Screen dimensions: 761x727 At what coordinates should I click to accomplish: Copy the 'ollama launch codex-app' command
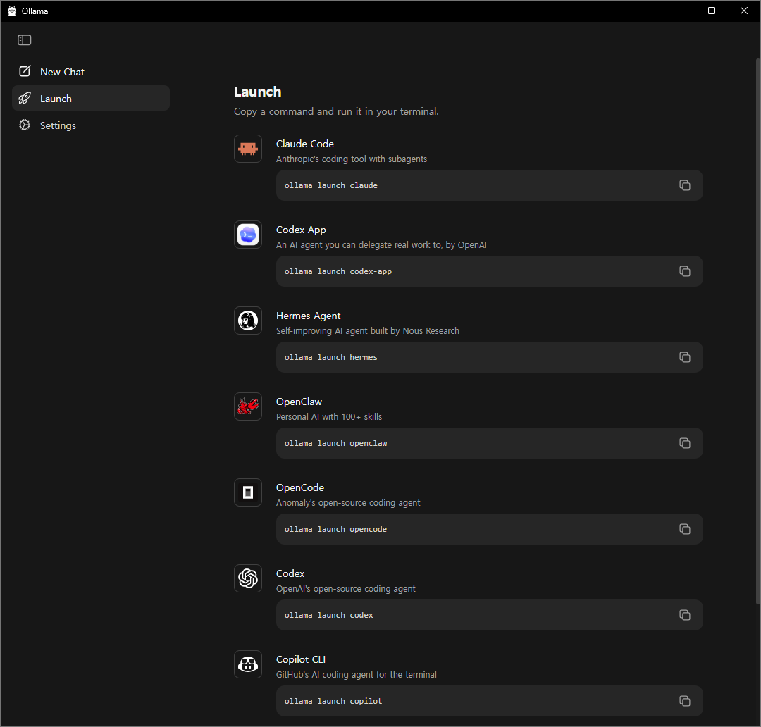(x=685, y=271)
